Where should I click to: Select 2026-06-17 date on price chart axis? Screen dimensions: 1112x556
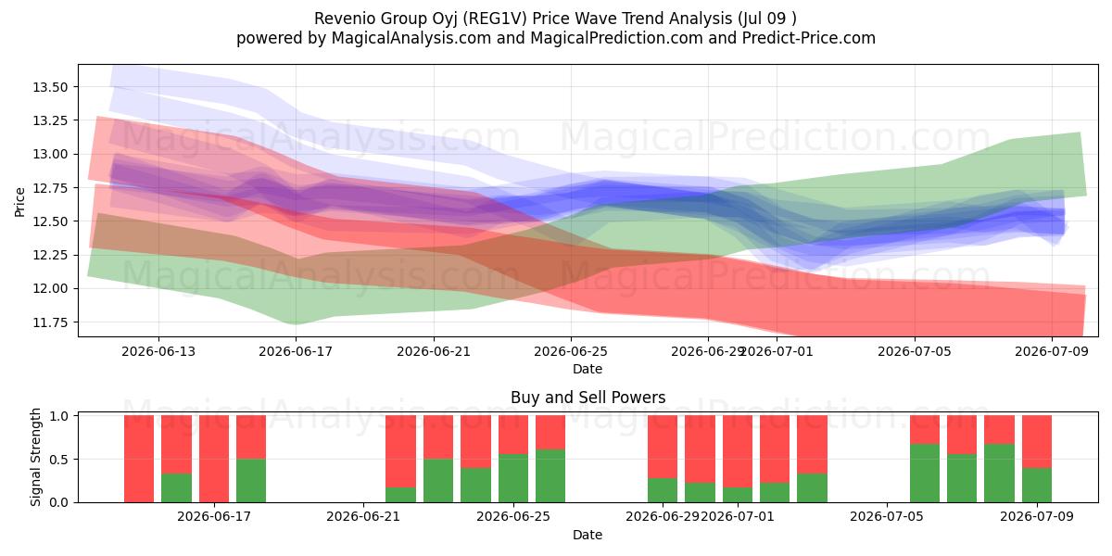pos(297,351)
